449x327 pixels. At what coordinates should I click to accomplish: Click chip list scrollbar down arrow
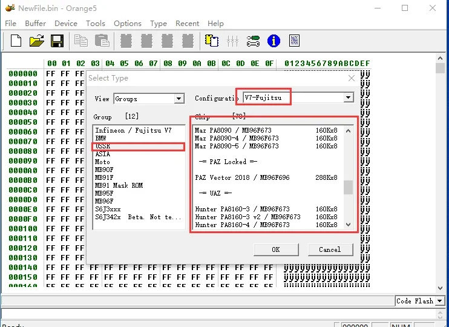[348, 225]
